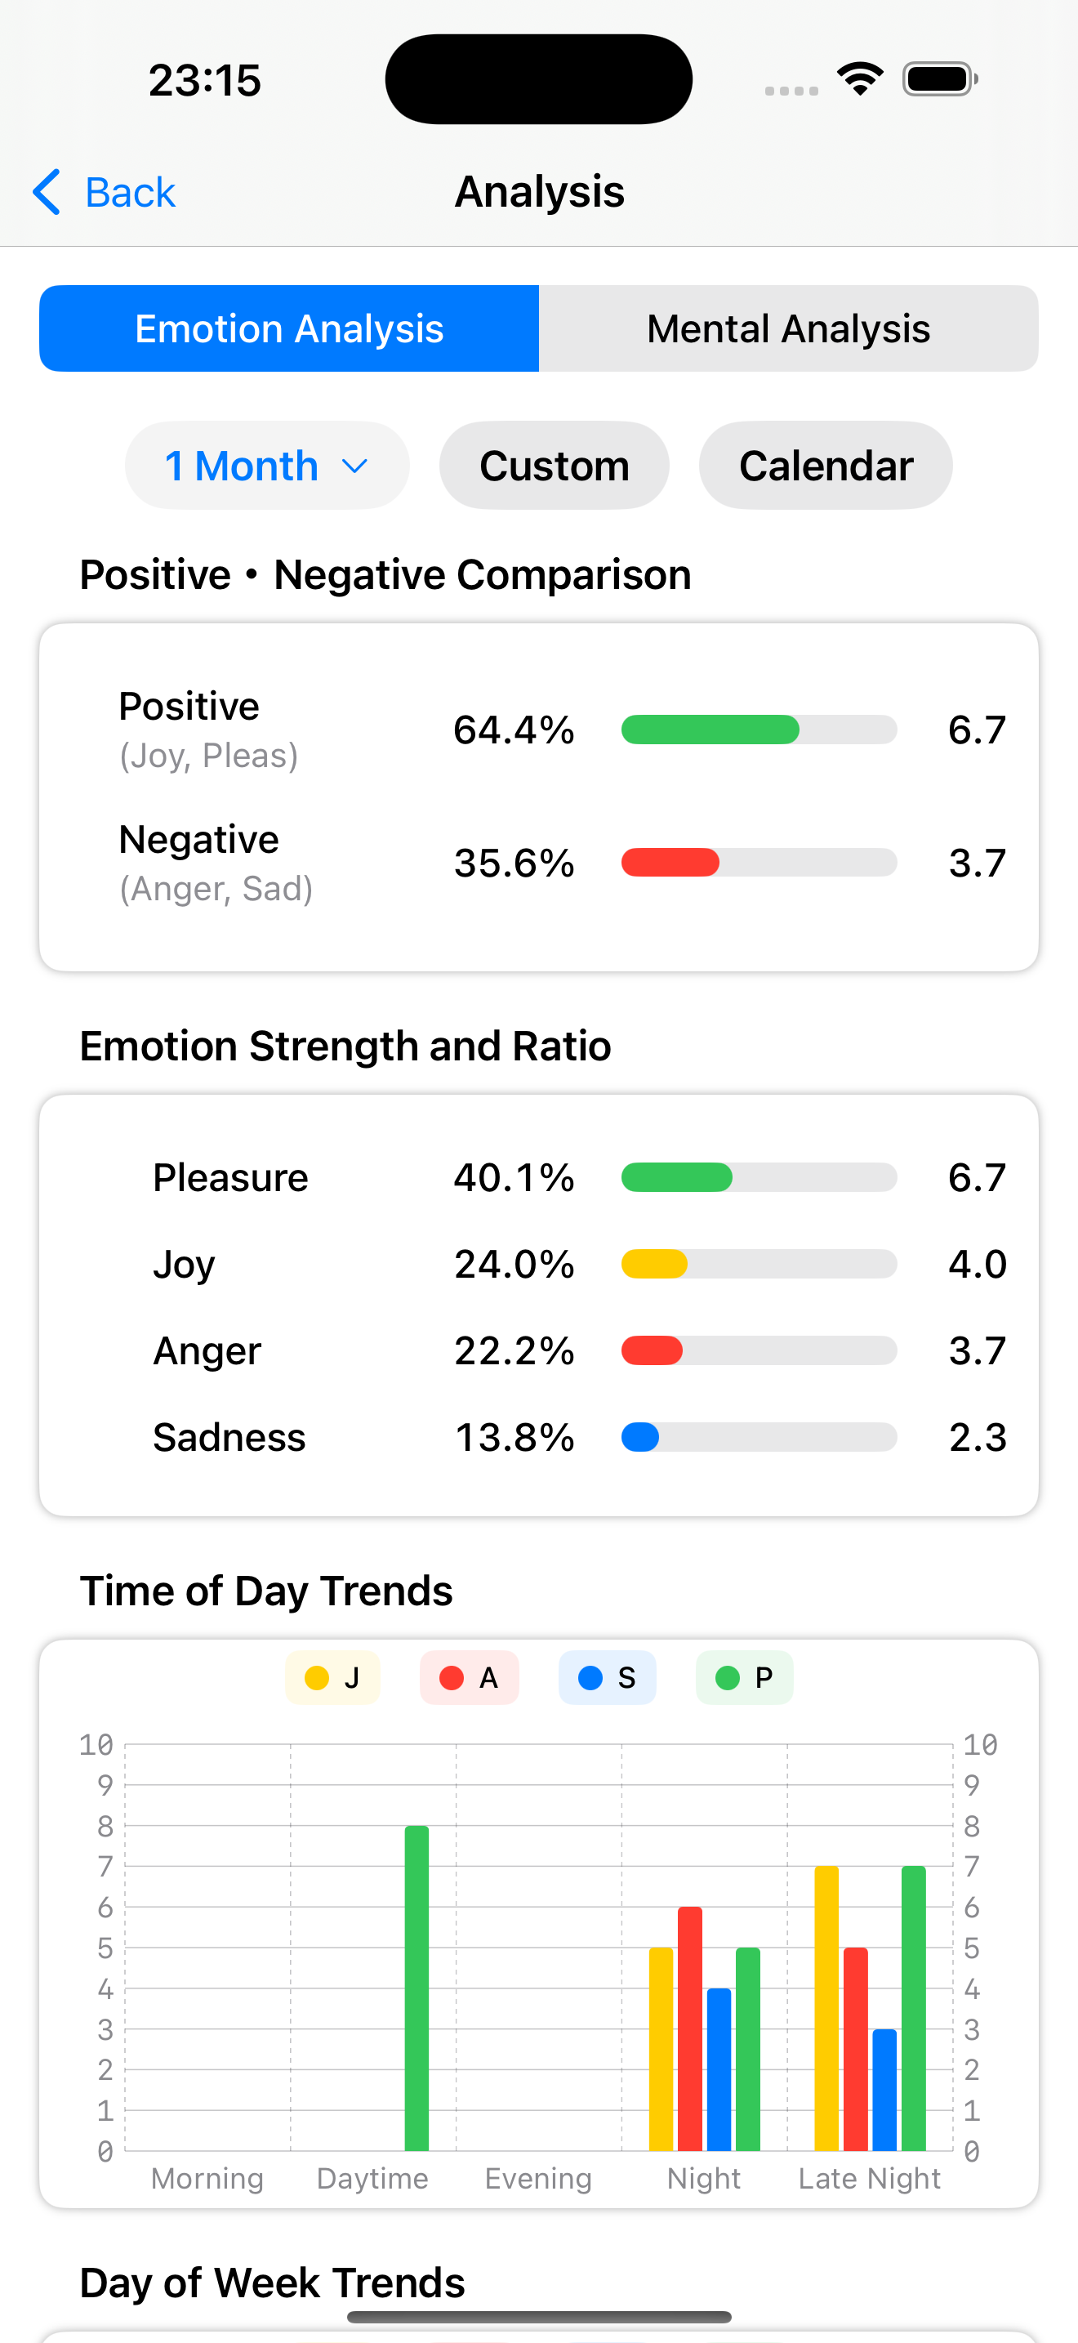Select the red A legend icon
The height and width of the screenshot is (2343, 1078).
(x=452, y=1677)
